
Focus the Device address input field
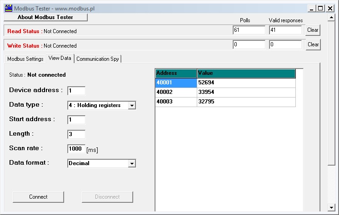point(76,91)
